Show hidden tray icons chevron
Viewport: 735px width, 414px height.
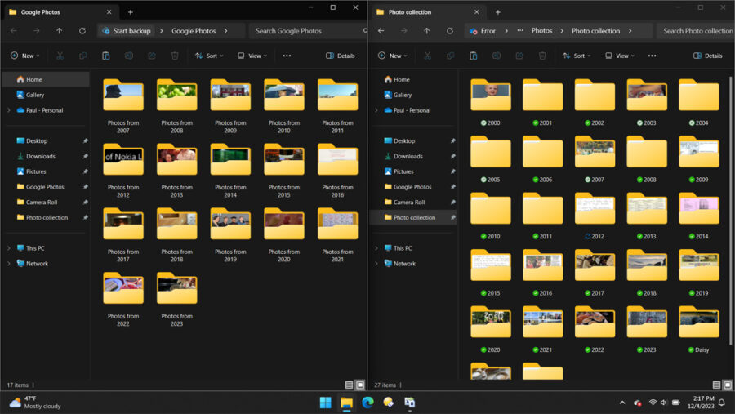(x=622, y=403)
